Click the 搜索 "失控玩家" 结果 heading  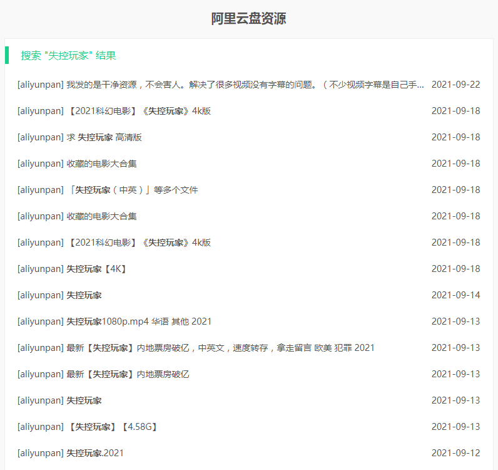tap(68, 55)
